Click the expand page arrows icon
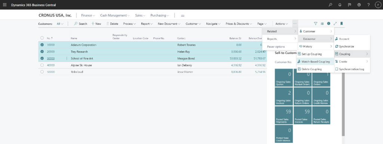 coord(335,24)
